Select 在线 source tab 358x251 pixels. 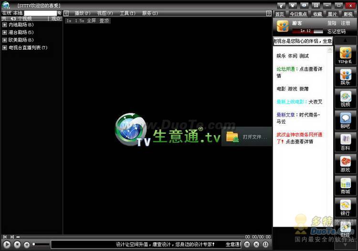(x=7, y=13)
